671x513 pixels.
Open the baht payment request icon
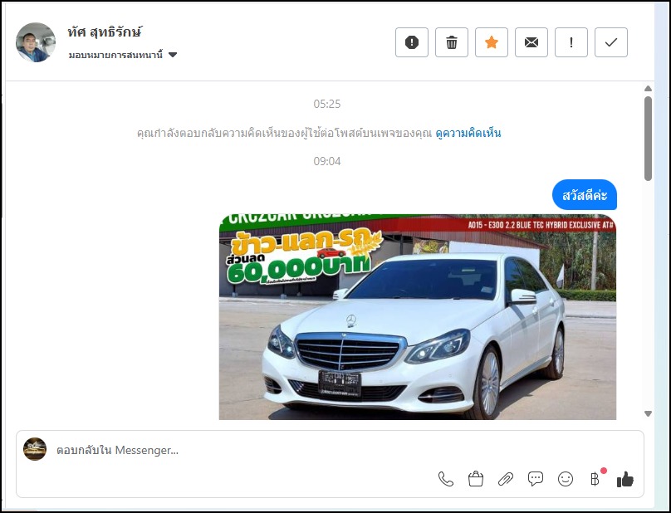(x=595, y=479)
